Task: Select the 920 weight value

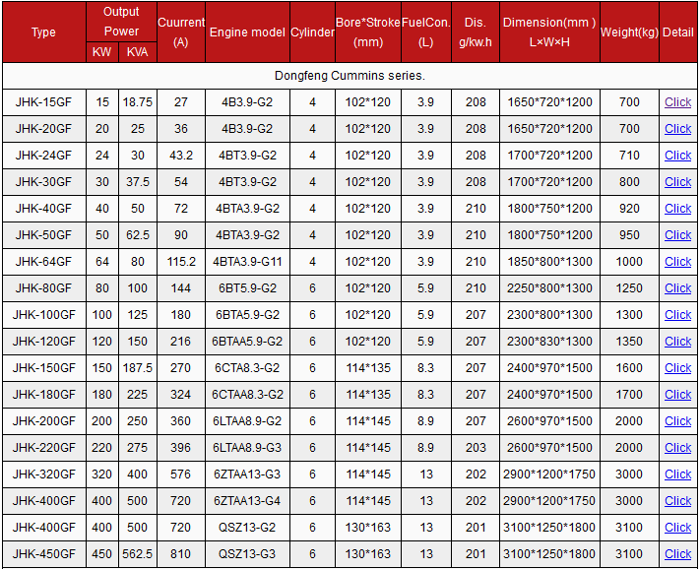Action: (x=629, y=209)
